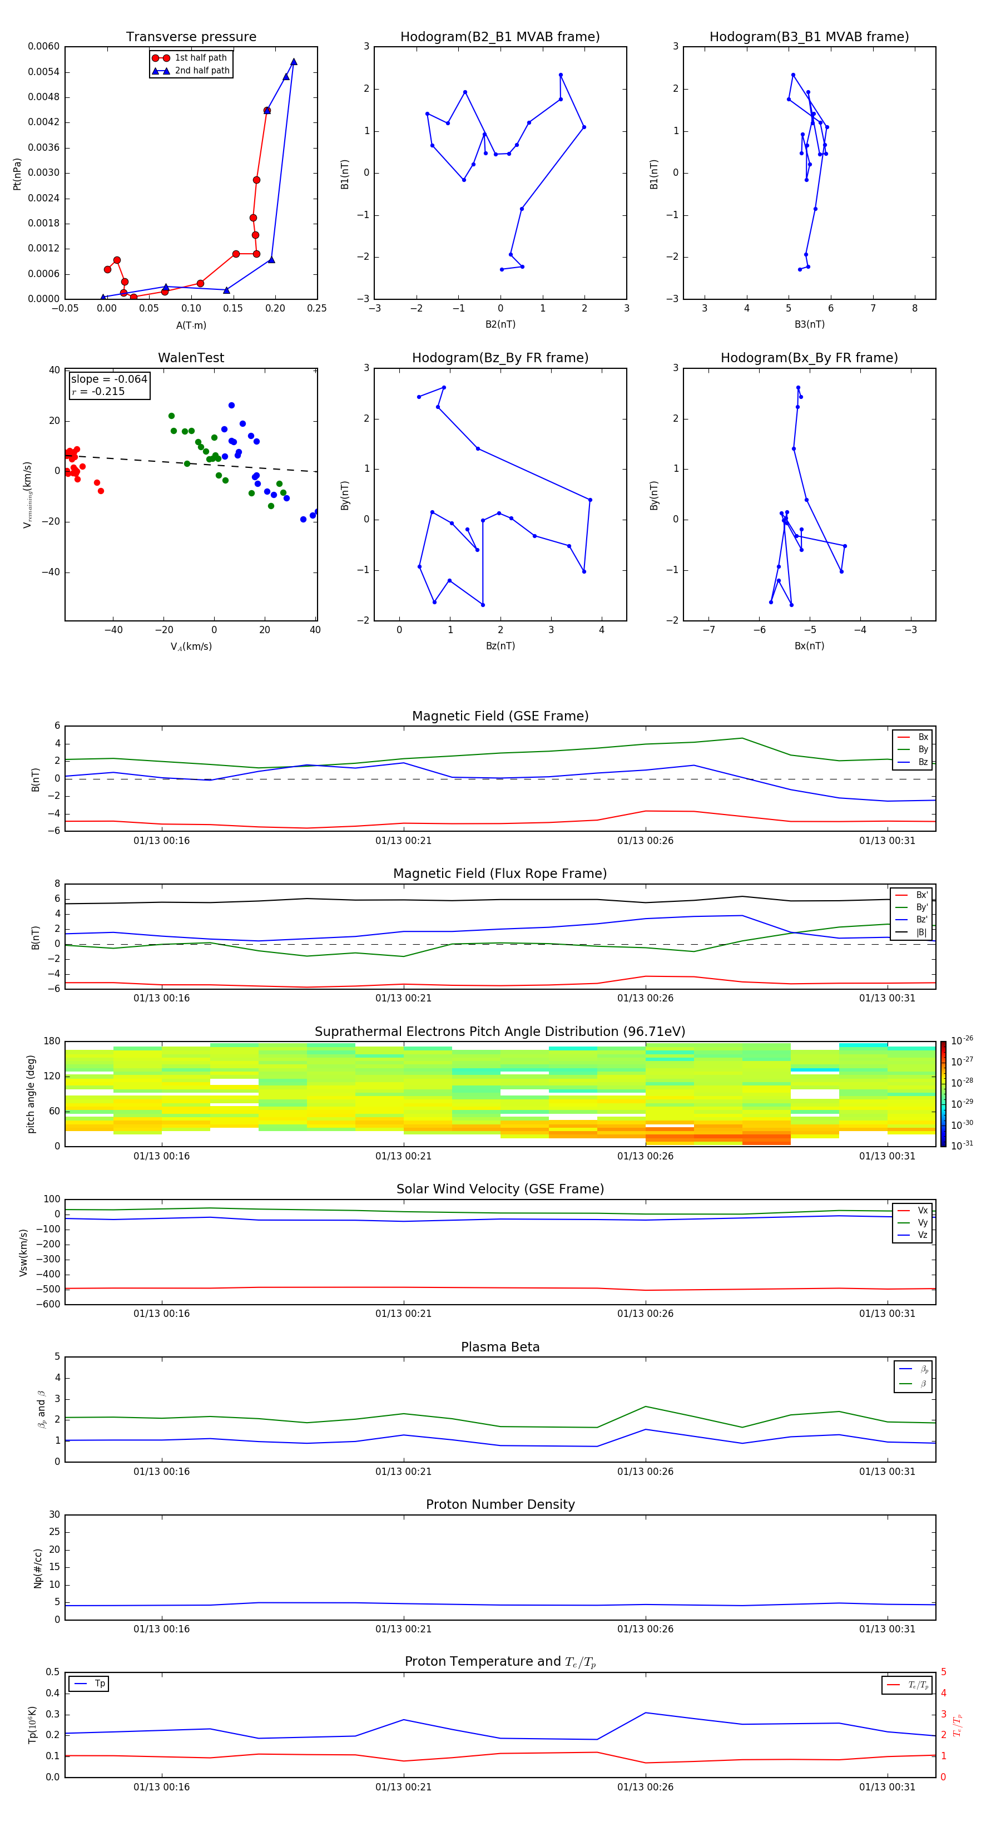
Task: Click the 'By' entry in GSE legend
Action: tap(913, 750)
